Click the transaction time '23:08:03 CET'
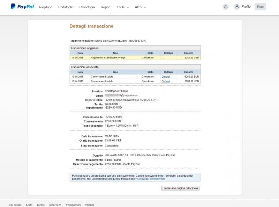Screen dimensions: 279x207 [x=113, y=141]
